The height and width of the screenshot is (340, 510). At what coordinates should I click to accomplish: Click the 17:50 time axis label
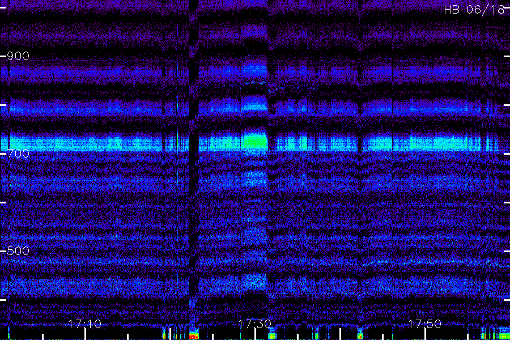point(425,324)
